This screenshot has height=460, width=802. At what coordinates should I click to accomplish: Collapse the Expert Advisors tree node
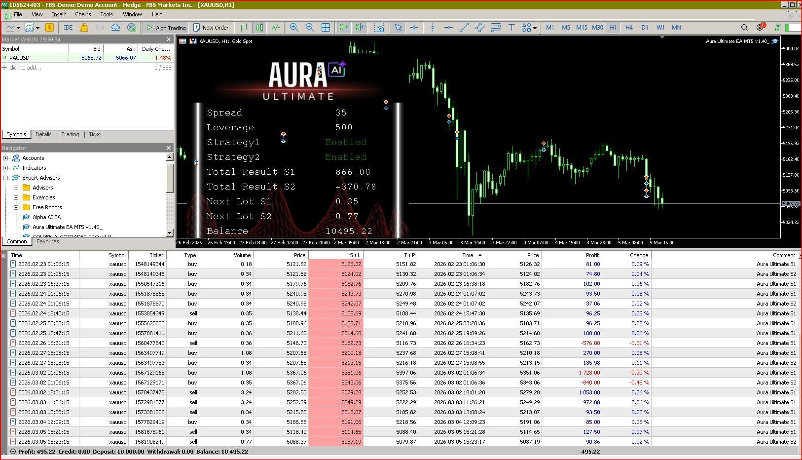tap(6, 178)
